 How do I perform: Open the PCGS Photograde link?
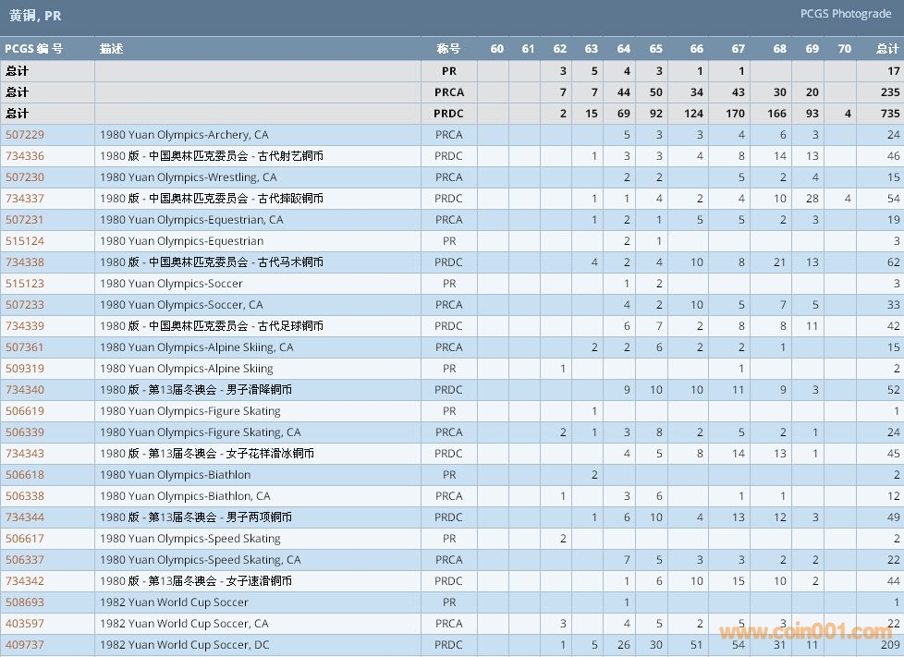coord(848,14)
